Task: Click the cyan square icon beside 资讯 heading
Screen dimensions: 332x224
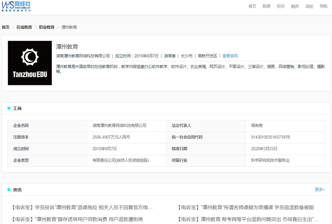Action: click(x=9, y=190)
